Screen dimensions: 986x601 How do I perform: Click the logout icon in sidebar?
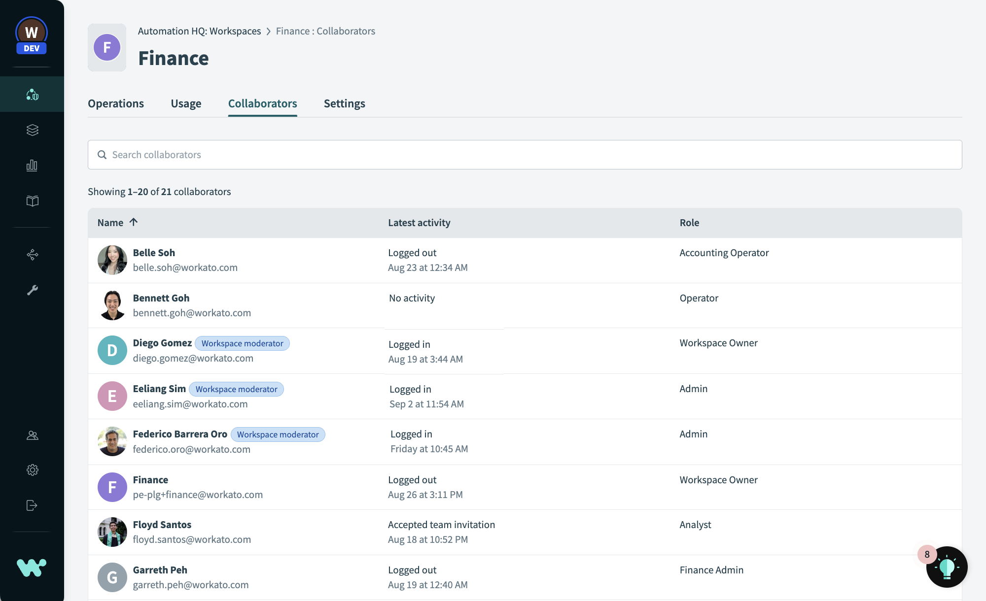[x=32, y=505]
